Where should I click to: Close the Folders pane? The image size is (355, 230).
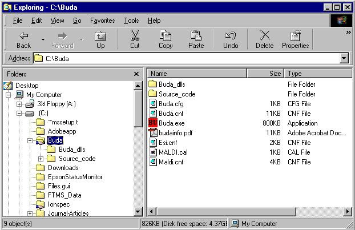[x=136, y=74]
